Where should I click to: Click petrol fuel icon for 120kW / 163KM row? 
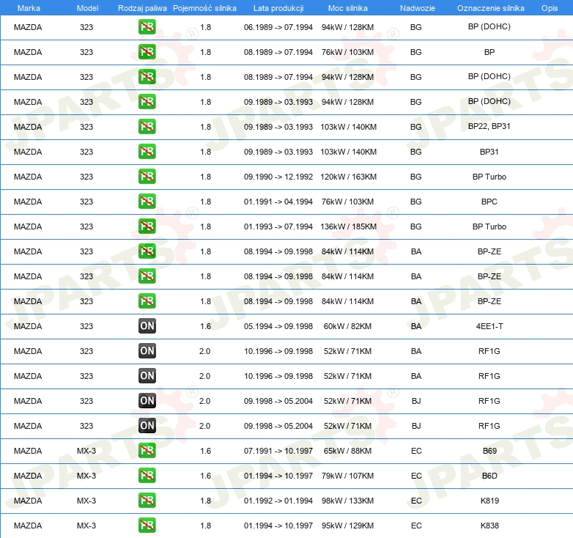click(x=147, y=176)
